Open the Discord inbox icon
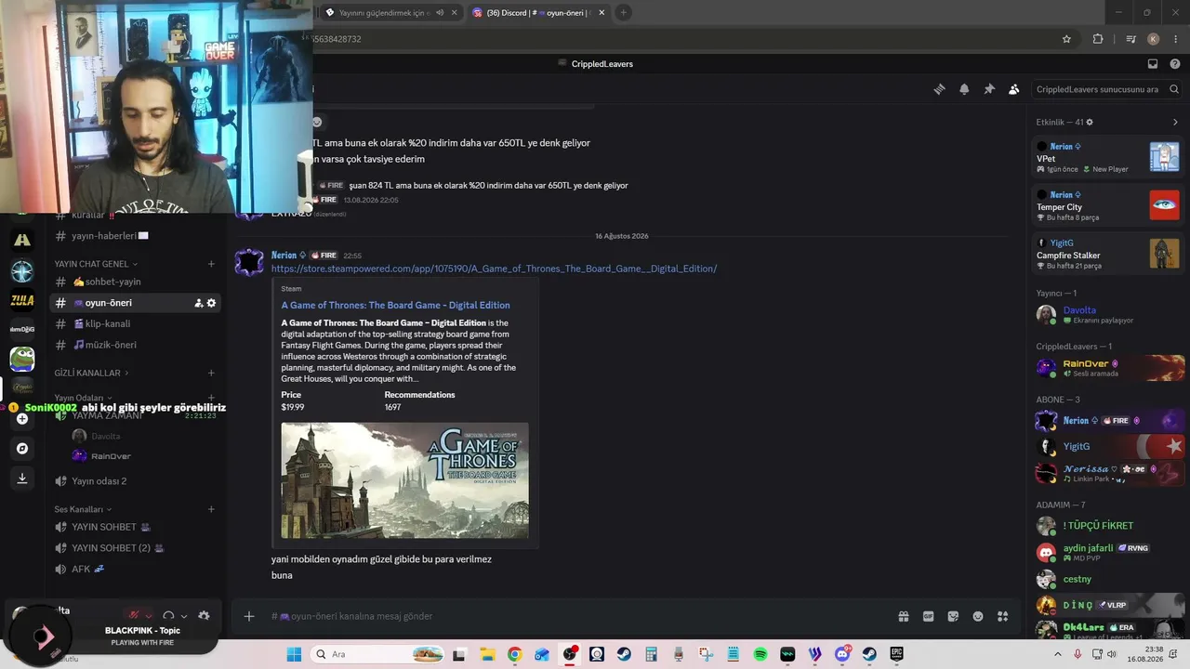 click(1153, 64)
